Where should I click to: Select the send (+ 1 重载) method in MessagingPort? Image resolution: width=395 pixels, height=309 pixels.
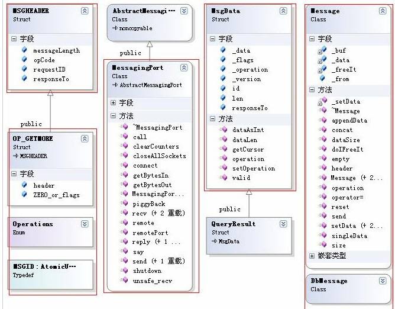click(159, 261)
